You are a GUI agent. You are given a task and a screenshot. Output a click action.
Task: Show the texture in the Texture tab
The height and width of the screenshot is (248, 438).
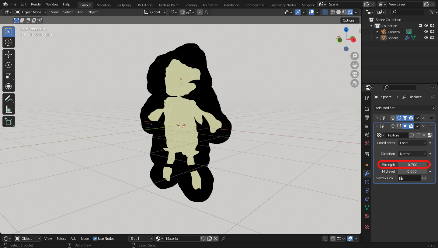(430, 135)
